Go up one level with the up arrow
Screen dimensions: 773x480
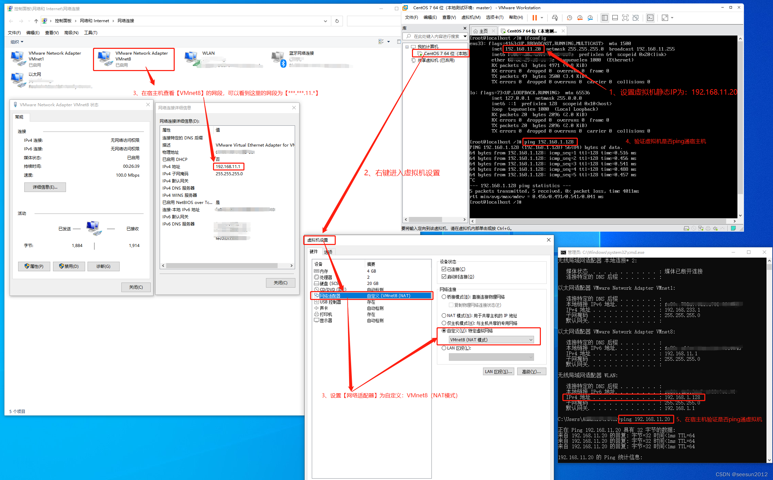(36, 21)
